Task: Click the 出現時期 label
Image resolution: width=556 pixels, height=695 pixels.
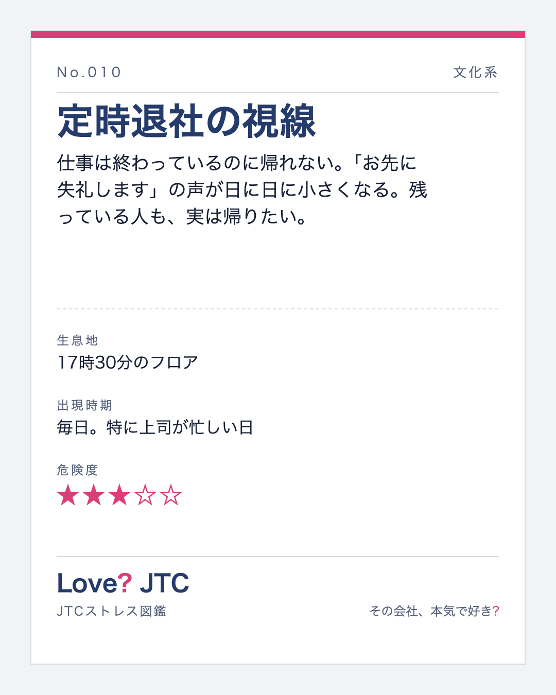Action: click(84, 405)
